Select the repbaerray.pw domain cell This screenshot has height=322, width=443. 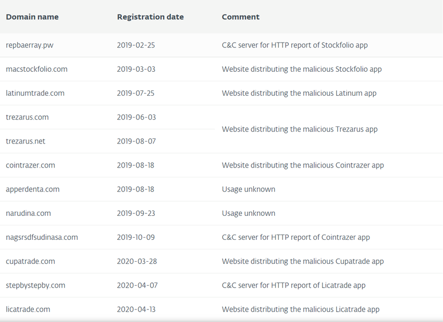coord(30,45)
